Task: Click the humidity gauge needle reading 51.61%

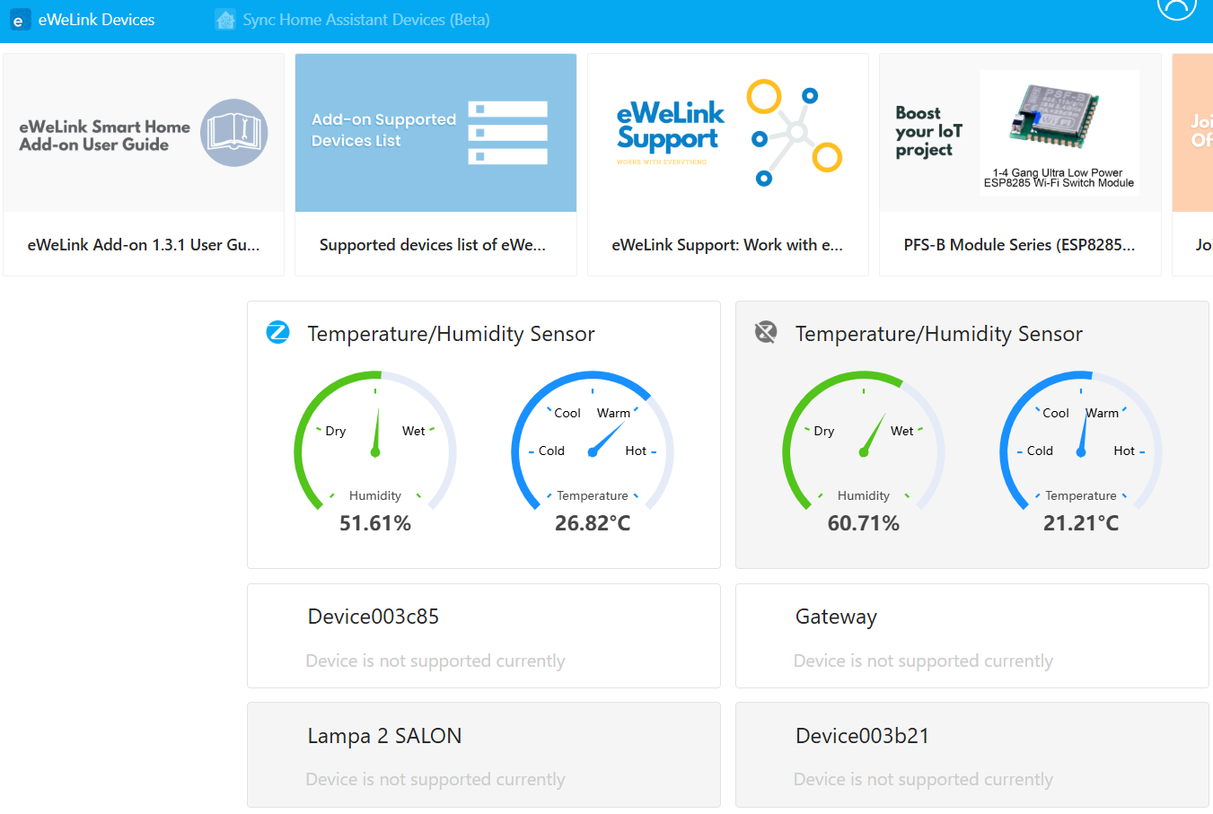Action: (x=376, y=431)
